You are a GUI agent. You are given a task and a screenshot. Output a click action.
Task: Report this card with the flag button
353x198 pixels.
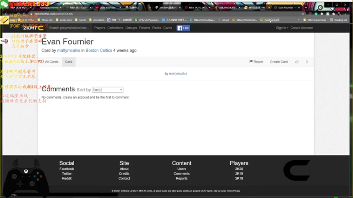click(256, 62)
